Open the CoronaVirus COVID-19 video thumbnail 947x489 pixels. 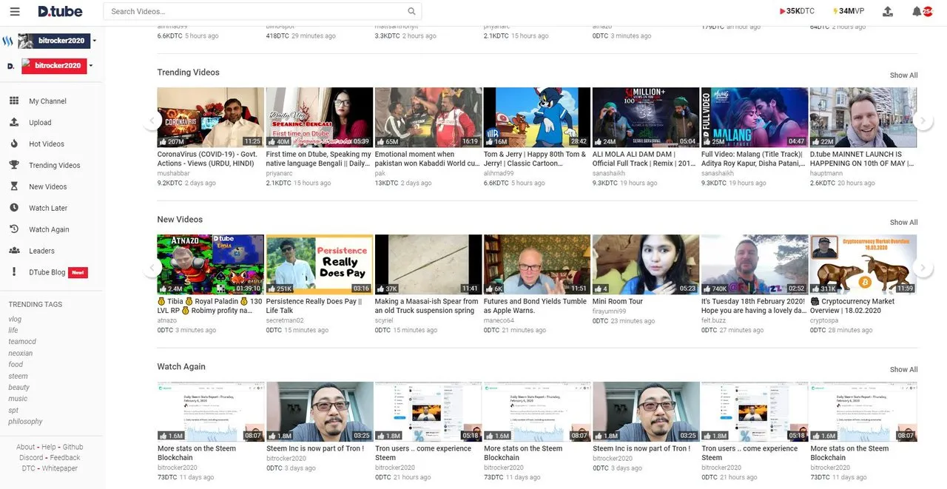tap(210, 117)
